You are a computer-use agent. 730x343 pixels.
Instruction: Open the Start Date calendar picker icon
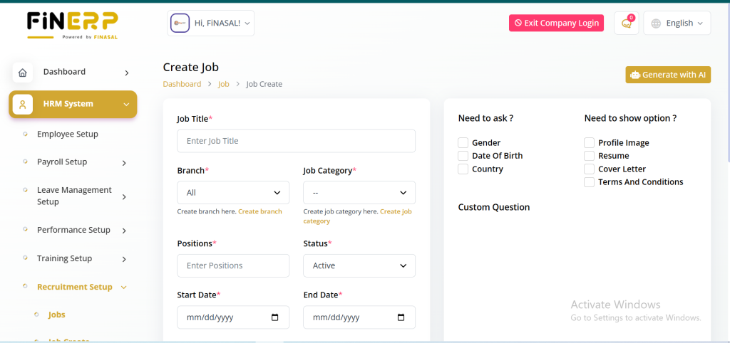(x=275, y=317)
